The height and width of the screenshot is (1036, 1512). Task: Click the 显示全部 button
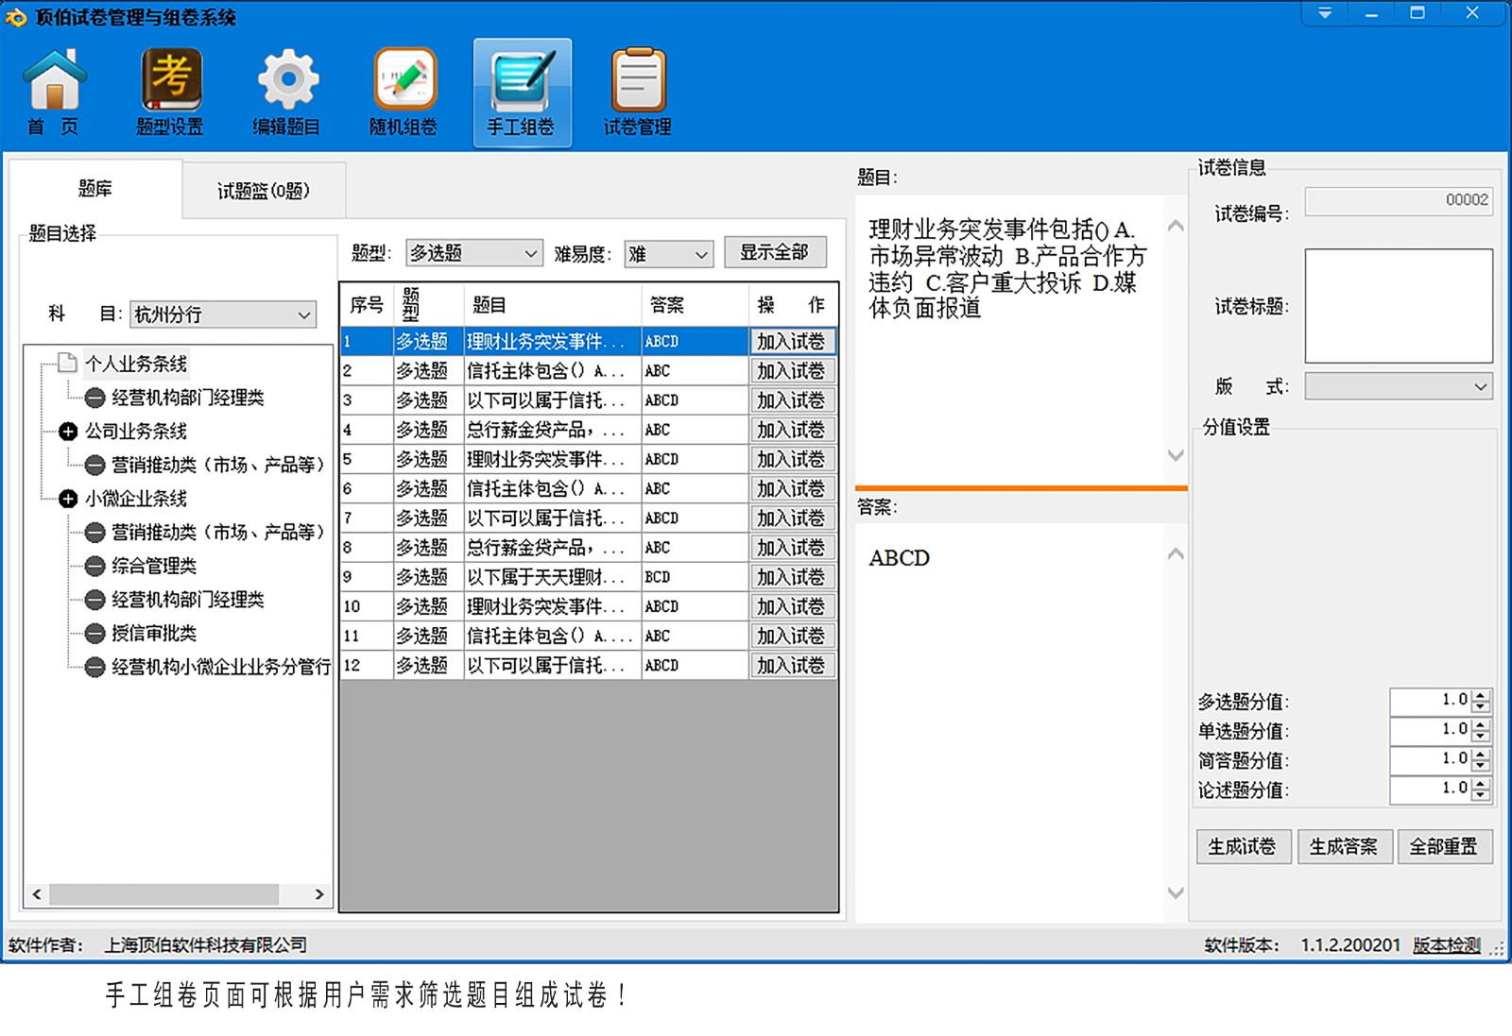(x=774, y=252)
